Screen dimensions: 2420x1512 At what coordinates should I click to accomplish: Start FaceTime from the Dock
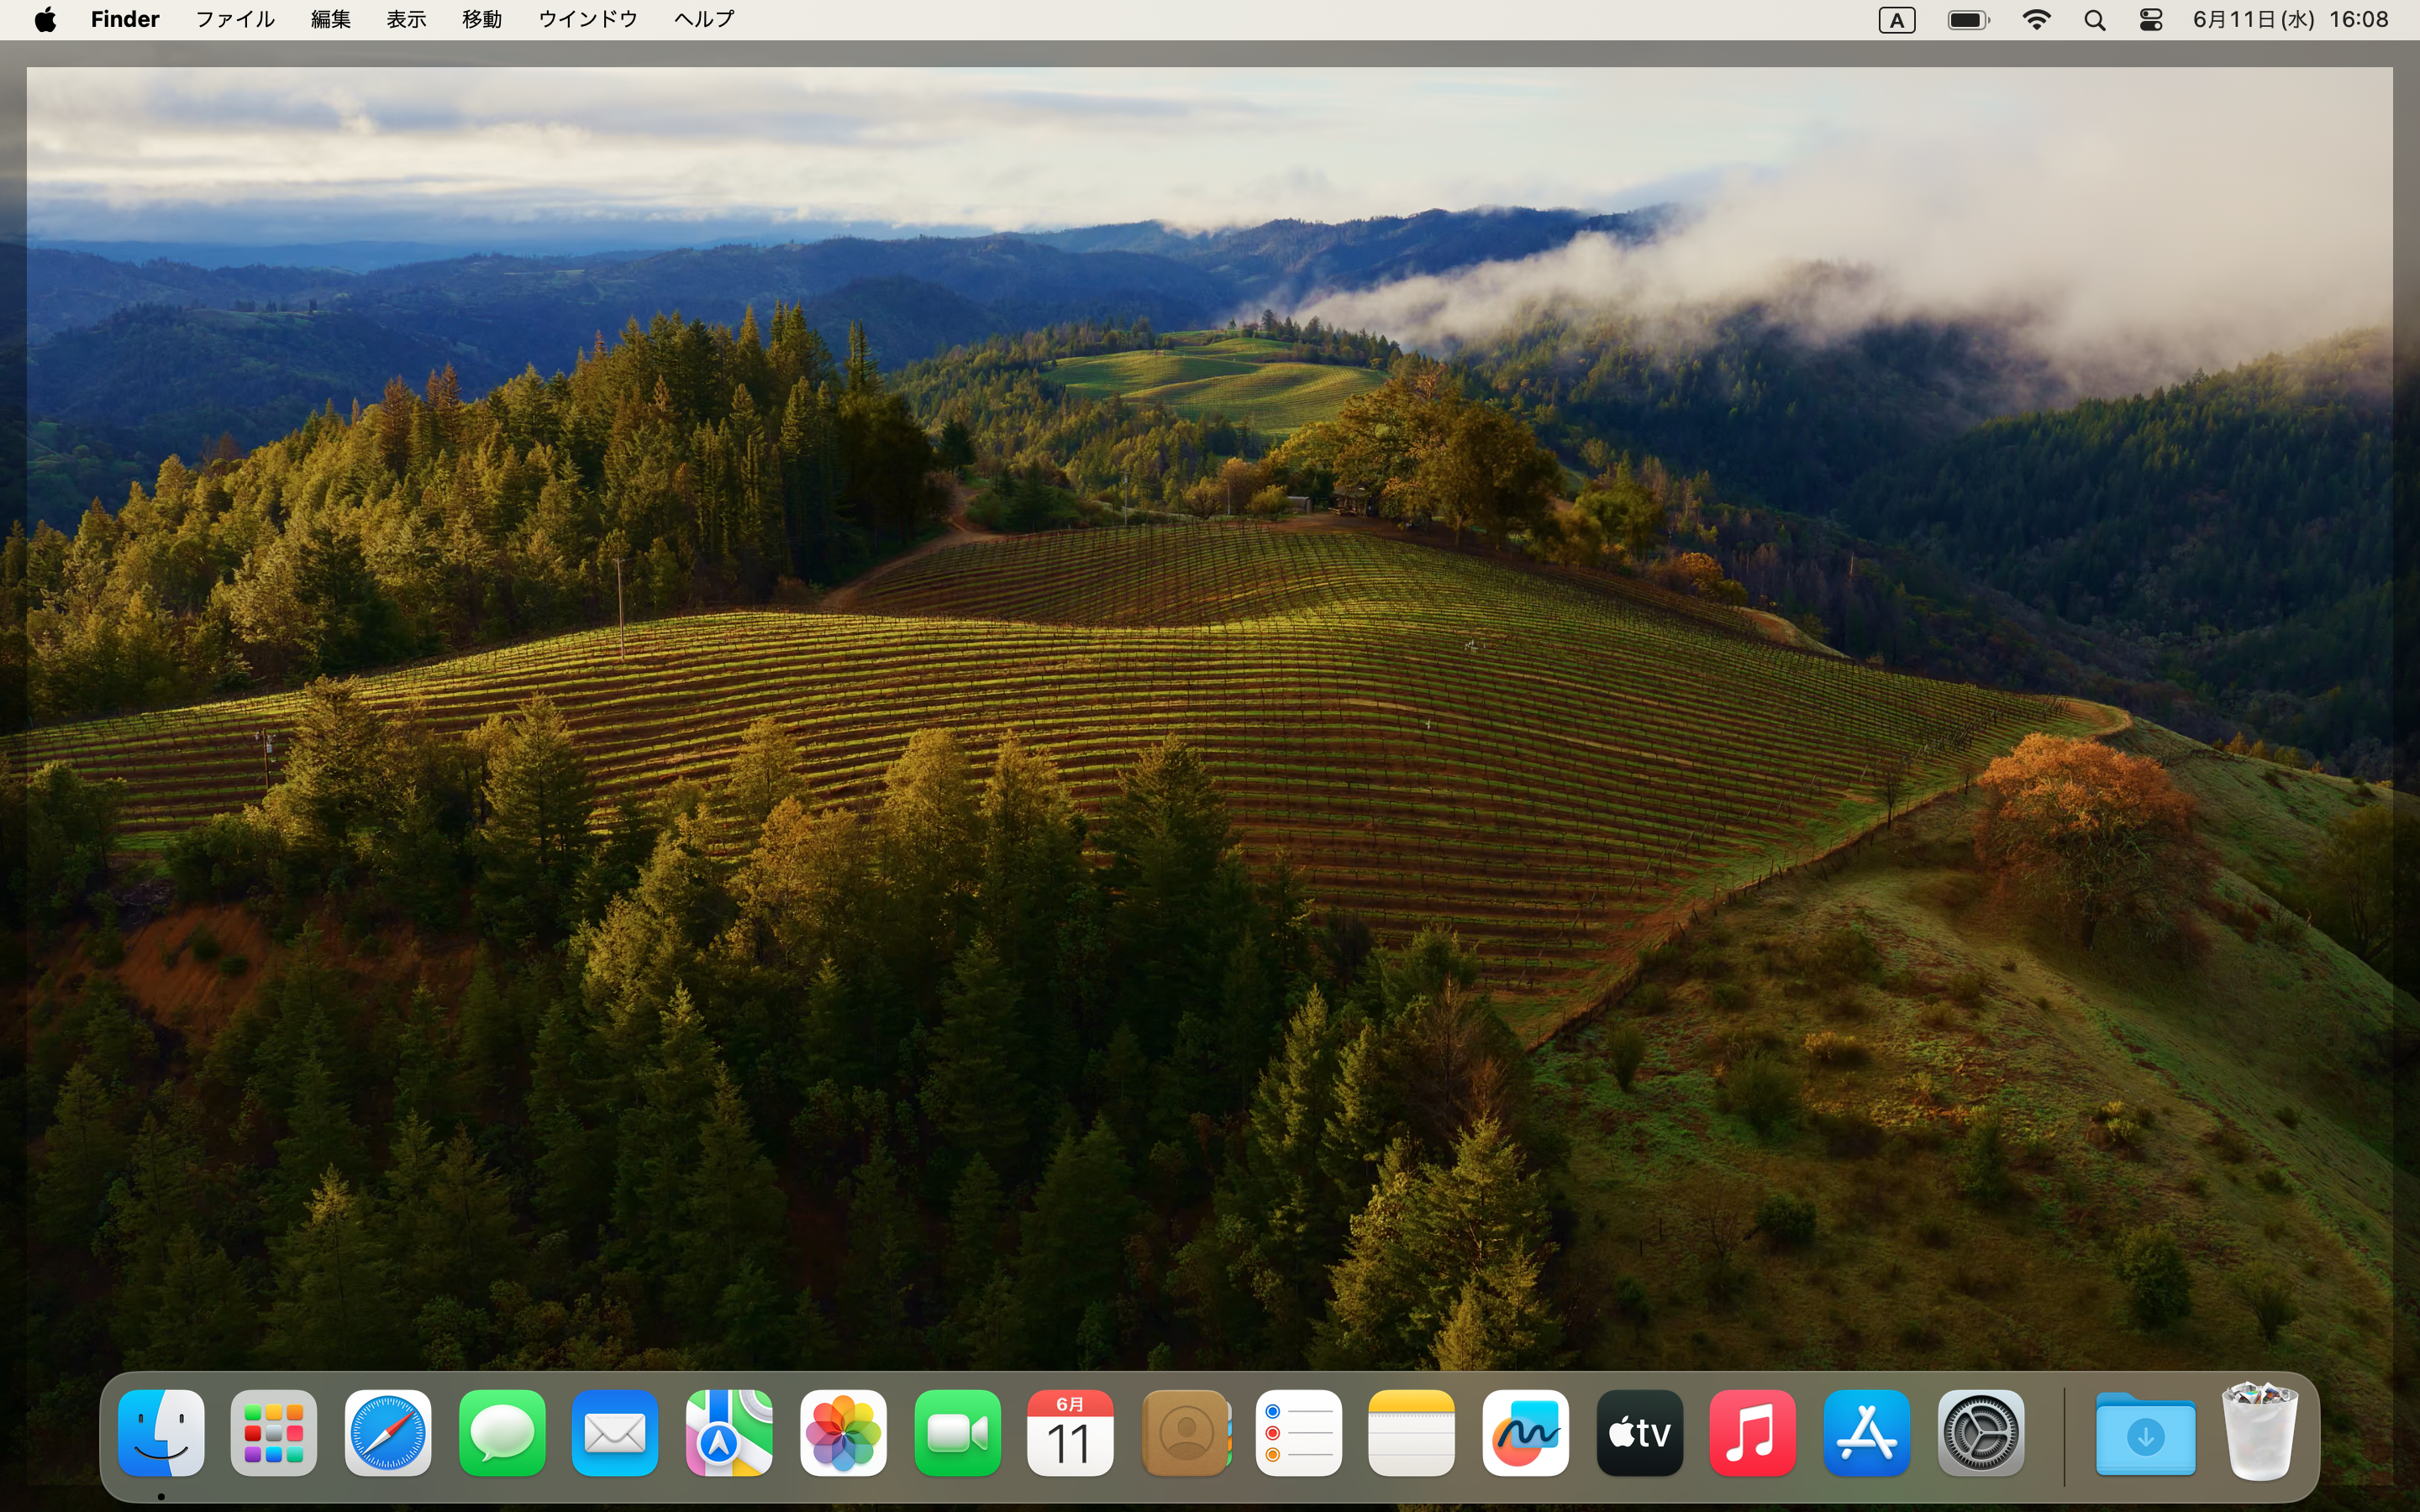point(957,1433)
